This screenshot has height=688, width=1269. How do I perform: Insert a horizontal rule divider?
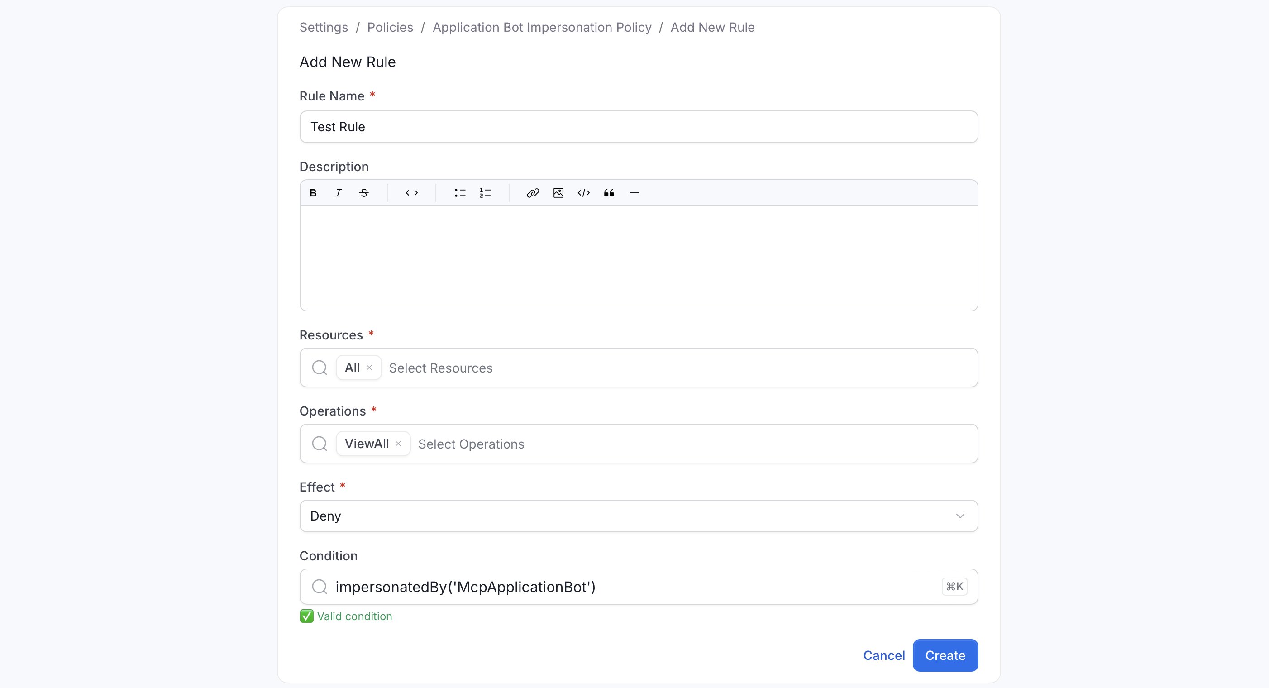(x=634, y=193)
